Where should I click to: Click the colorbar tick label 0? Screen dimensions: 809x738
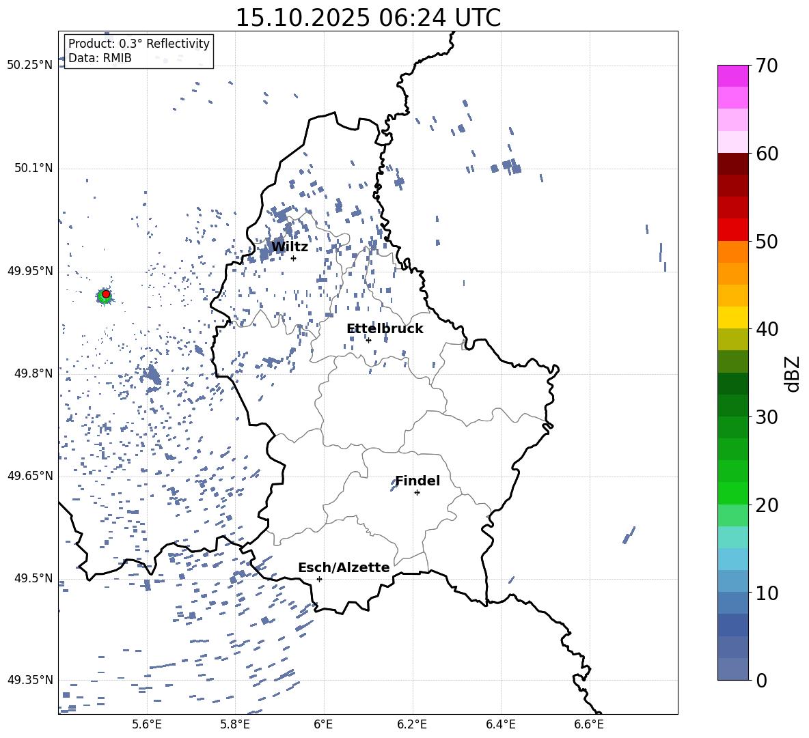coord(761,680)
